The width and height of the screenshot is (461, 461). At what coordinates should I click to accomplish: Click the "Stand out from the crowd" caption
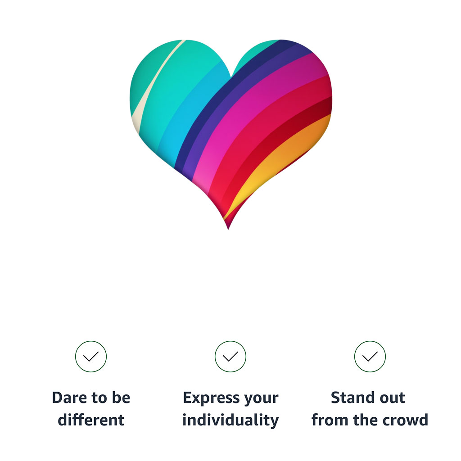(370, 409)
